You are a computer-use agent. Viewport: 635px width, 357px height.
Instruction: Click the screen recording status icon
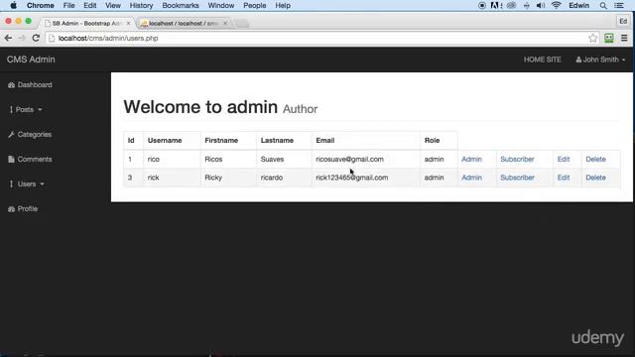point(481,6)
